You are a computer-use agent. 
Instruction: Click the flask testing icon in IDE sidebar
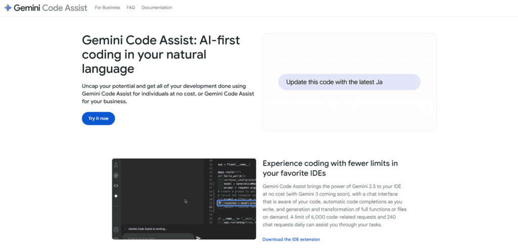click(x=116, y=165)
